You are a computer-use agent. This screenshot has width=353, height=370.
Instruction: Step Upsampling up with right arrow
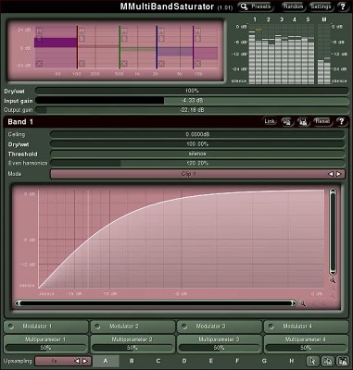click(x=85, y=361)
